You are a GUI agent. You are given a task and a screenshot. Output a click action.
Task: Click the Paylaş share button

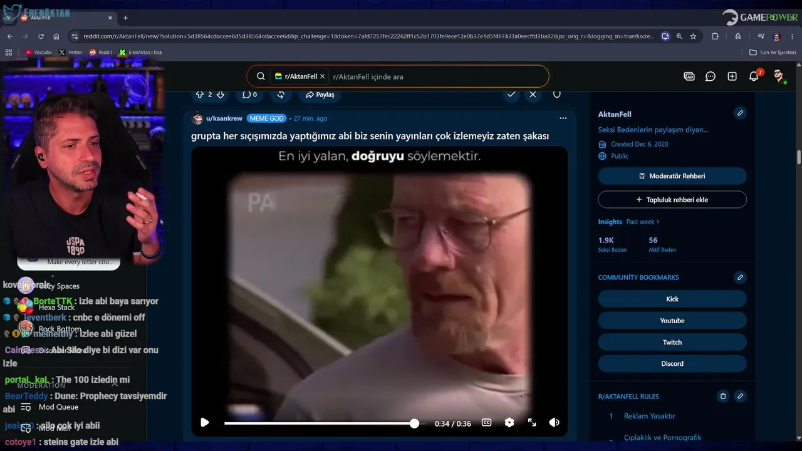click(x=320, y=95)
